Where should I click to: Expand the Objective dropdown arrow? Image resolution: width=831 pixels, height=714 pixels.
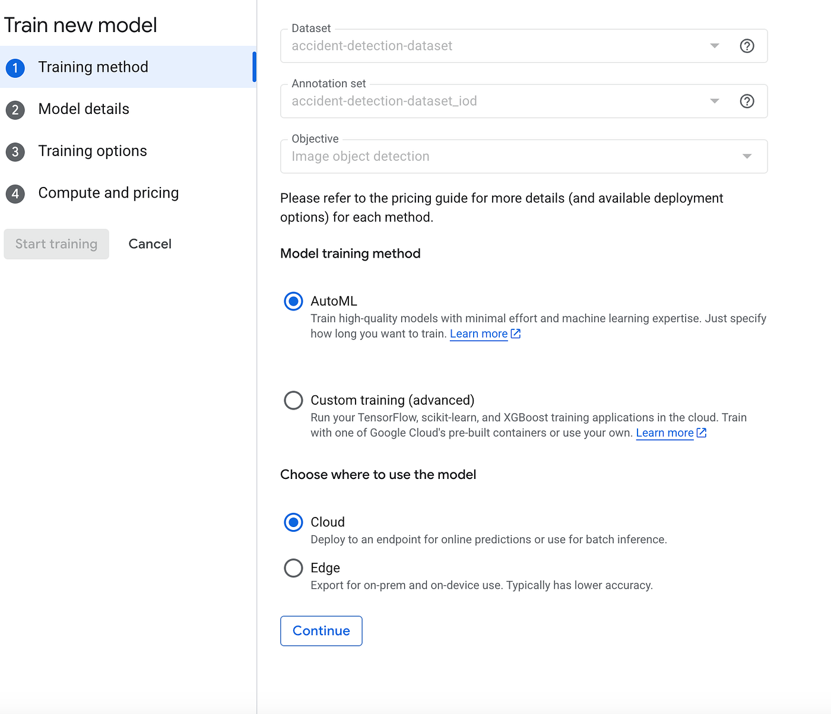[x=747, y=156]
